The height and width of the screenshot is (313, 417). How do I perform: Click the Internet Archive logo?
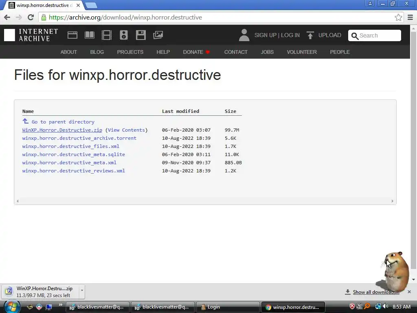pos(31,35)
